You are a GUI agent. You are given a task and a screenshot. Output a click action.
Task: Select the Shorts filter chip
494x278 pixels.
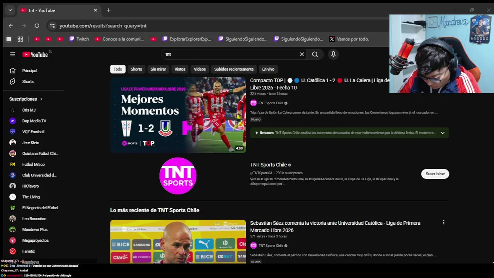pyautogui.click(x=136, y=69)
